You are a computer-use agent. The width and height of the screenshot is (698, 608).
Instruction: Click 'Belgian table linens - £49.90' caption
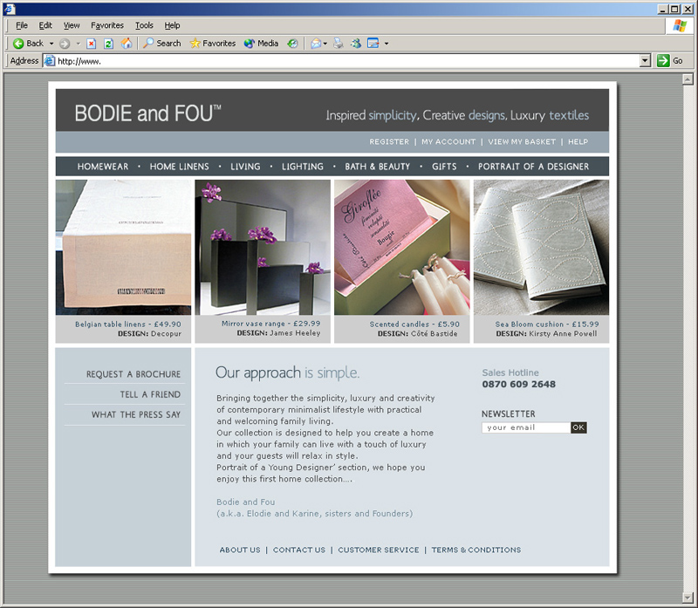coord(128,324)
